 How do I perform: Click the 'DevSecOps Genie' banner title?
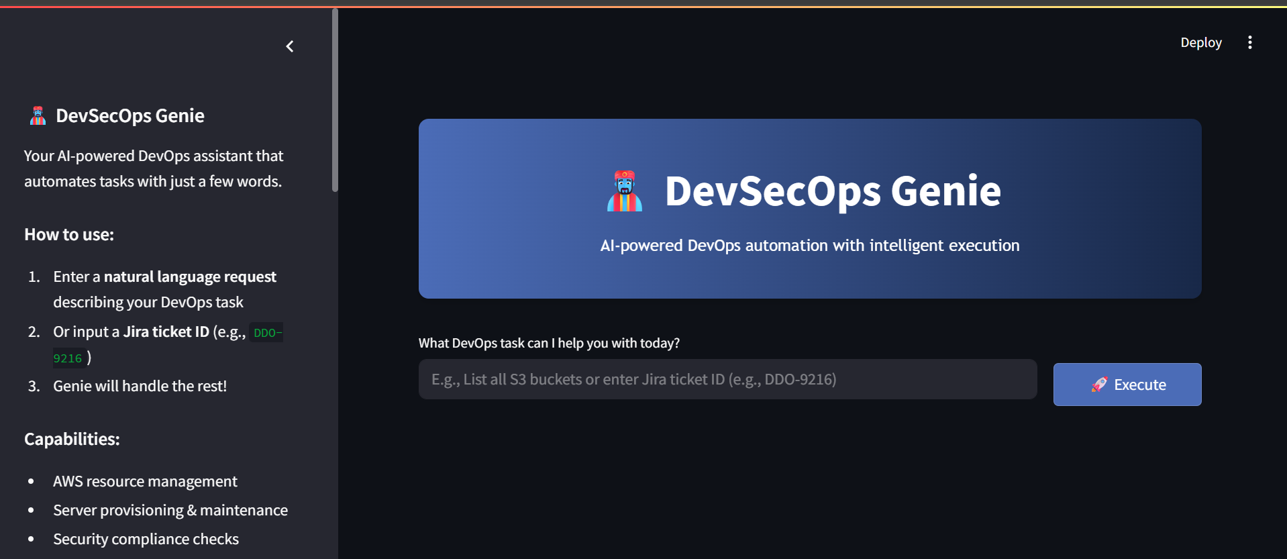833,191
